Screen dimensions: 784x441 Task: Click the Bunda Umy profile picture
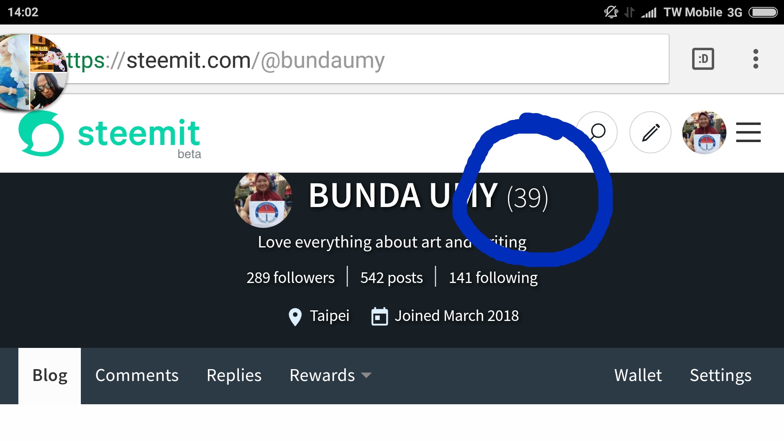(x=263, y=200)
